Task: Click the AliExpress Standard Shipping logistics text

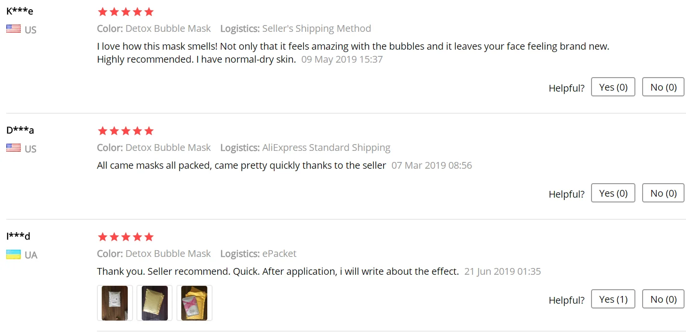Action: (x=326, y=147)
